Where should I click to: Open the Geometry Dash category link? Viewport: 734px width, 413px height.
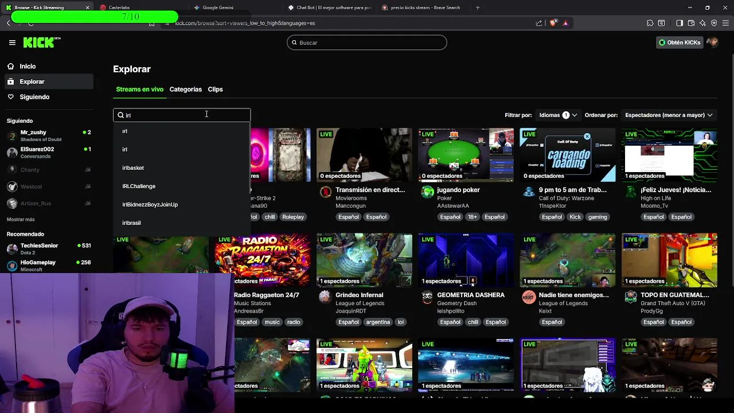click(456, 303)
